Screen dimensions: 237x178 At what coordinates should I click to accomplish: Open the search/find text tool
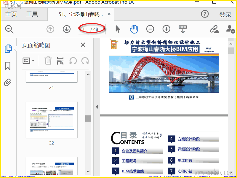9,29
